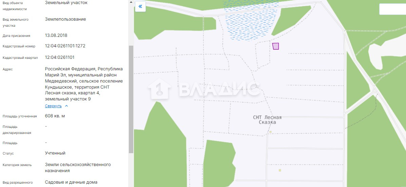Select the purple highlighted land plot on map

click(x=275, y=46)
